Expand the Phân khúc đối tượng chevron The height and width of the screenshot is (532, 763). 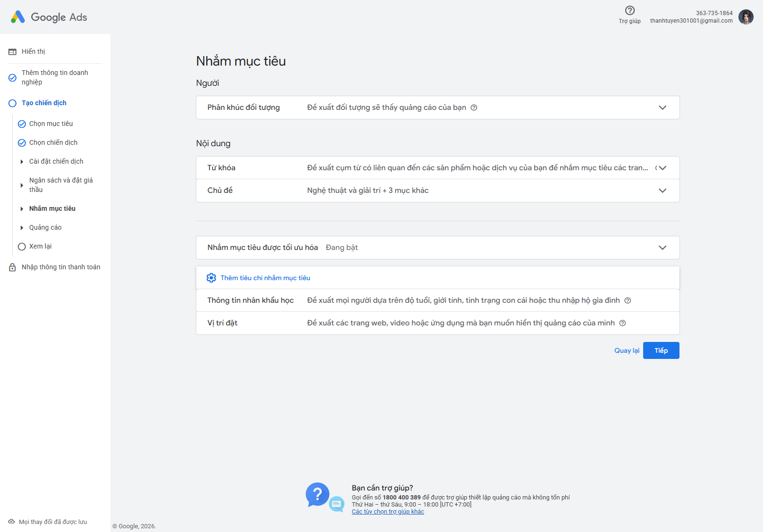pos(662,108)
